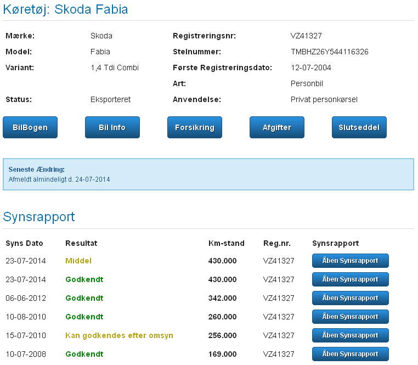Image resolution: width=418 pixels, height=365 pixels.
Task: Click the 'Km-stand' column header
Action: point(227,243)
